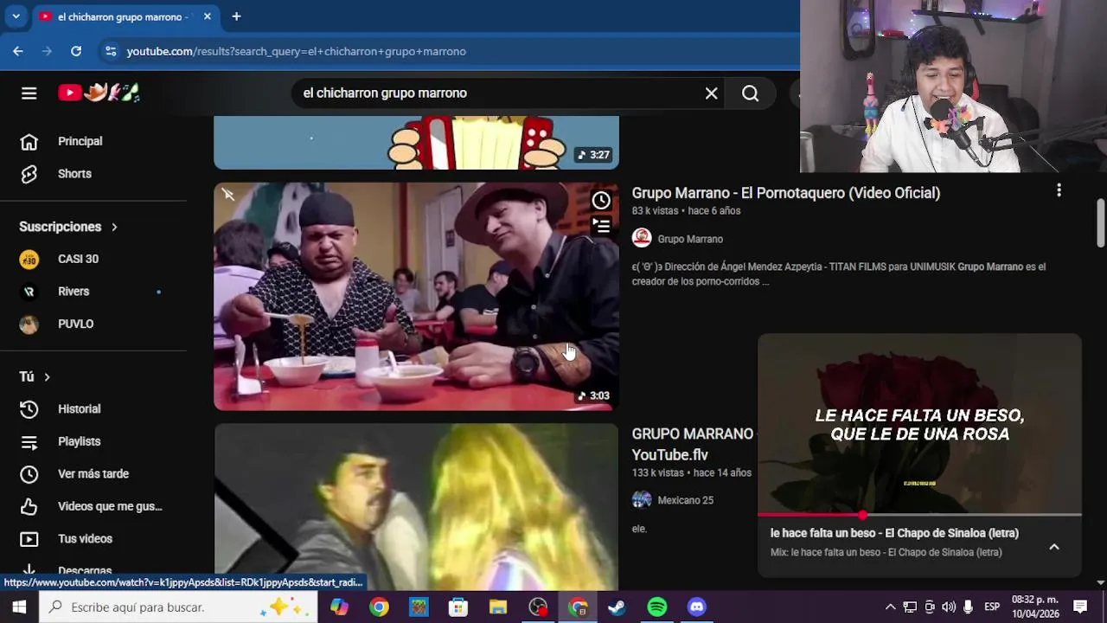Open the tab search dropdown arrow
Viewport: 1107px width, 623px height.
pos(16,16)
